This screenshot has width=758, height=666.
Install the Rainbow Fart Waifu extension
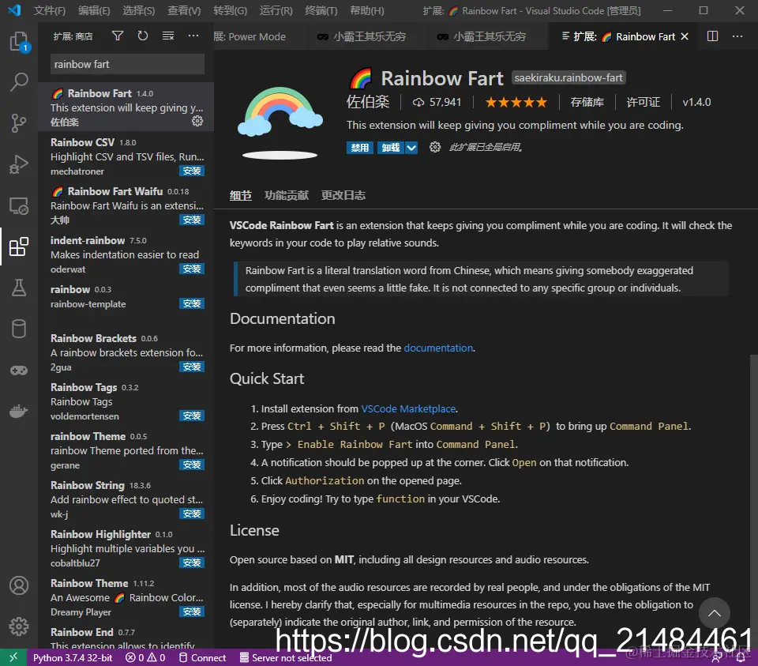click(x=192, y=220)
